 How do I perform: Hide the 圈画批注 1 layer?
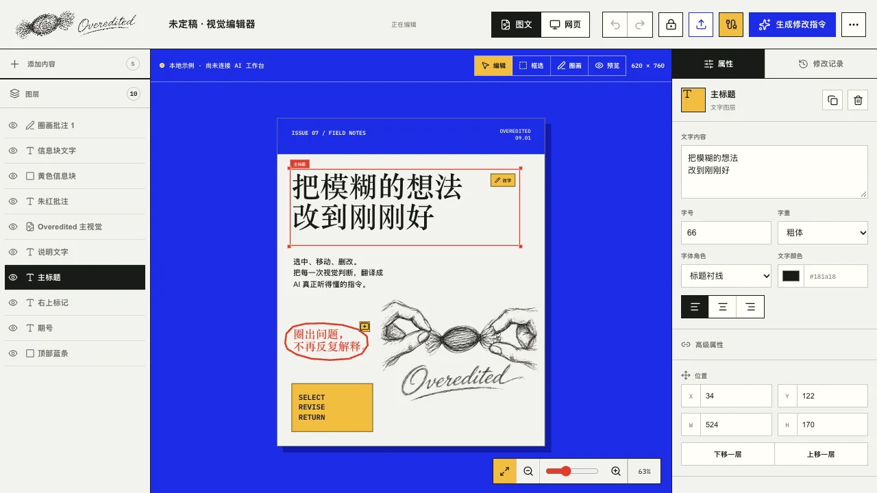[x=13, y=125]
